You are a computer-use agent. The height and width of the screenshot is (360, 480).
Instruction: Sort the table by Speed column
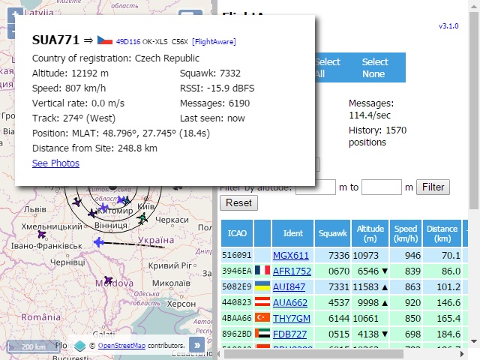click(x=406, y=233)
